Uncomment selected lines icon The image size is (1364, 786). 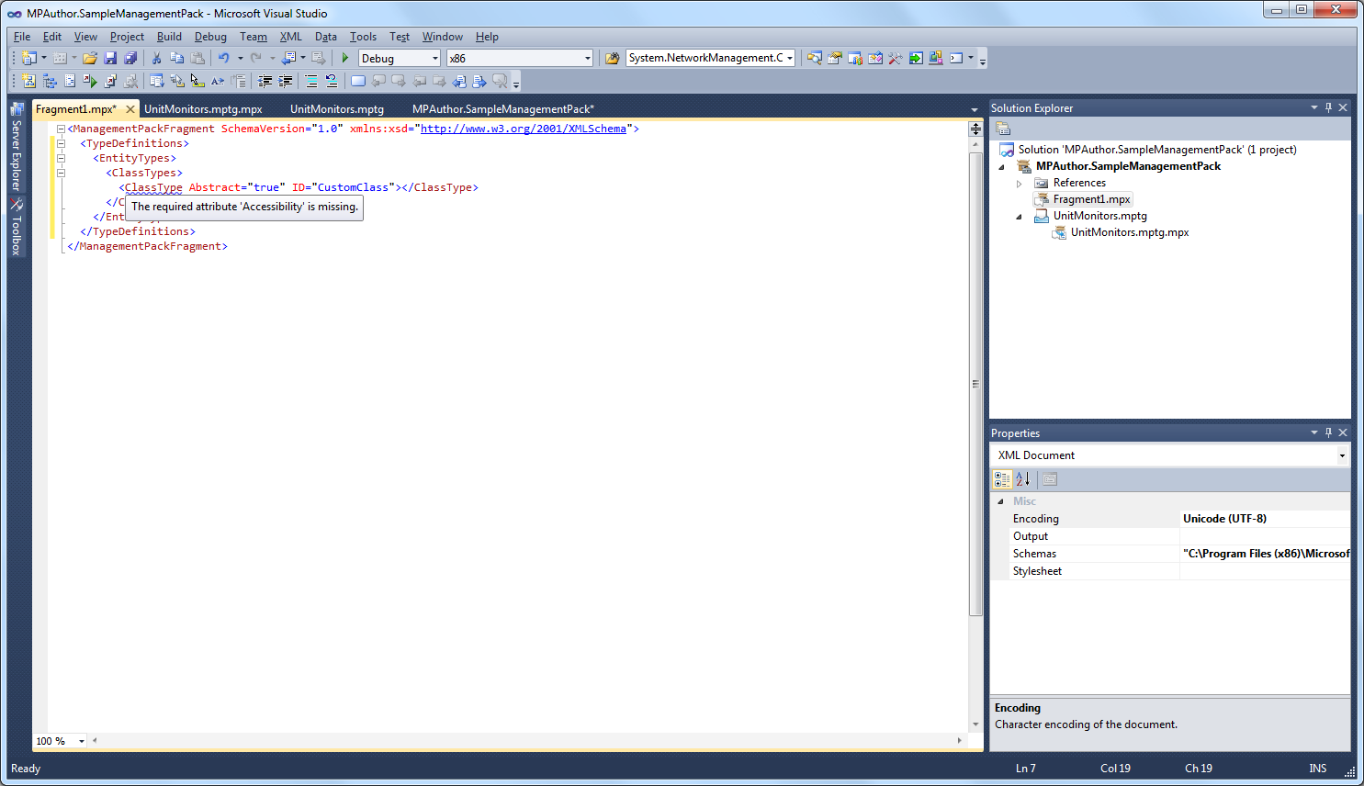coord(332,81)
